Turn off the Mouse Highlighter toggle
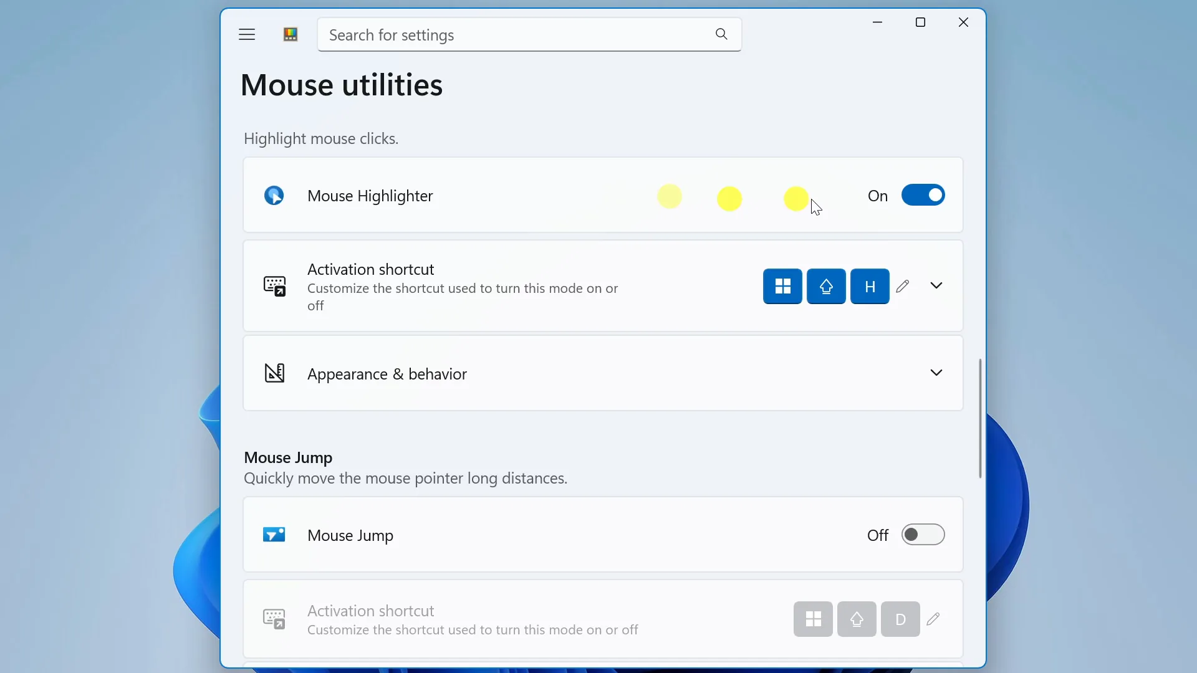1197x673 pixels. click(x=923, y=195)
